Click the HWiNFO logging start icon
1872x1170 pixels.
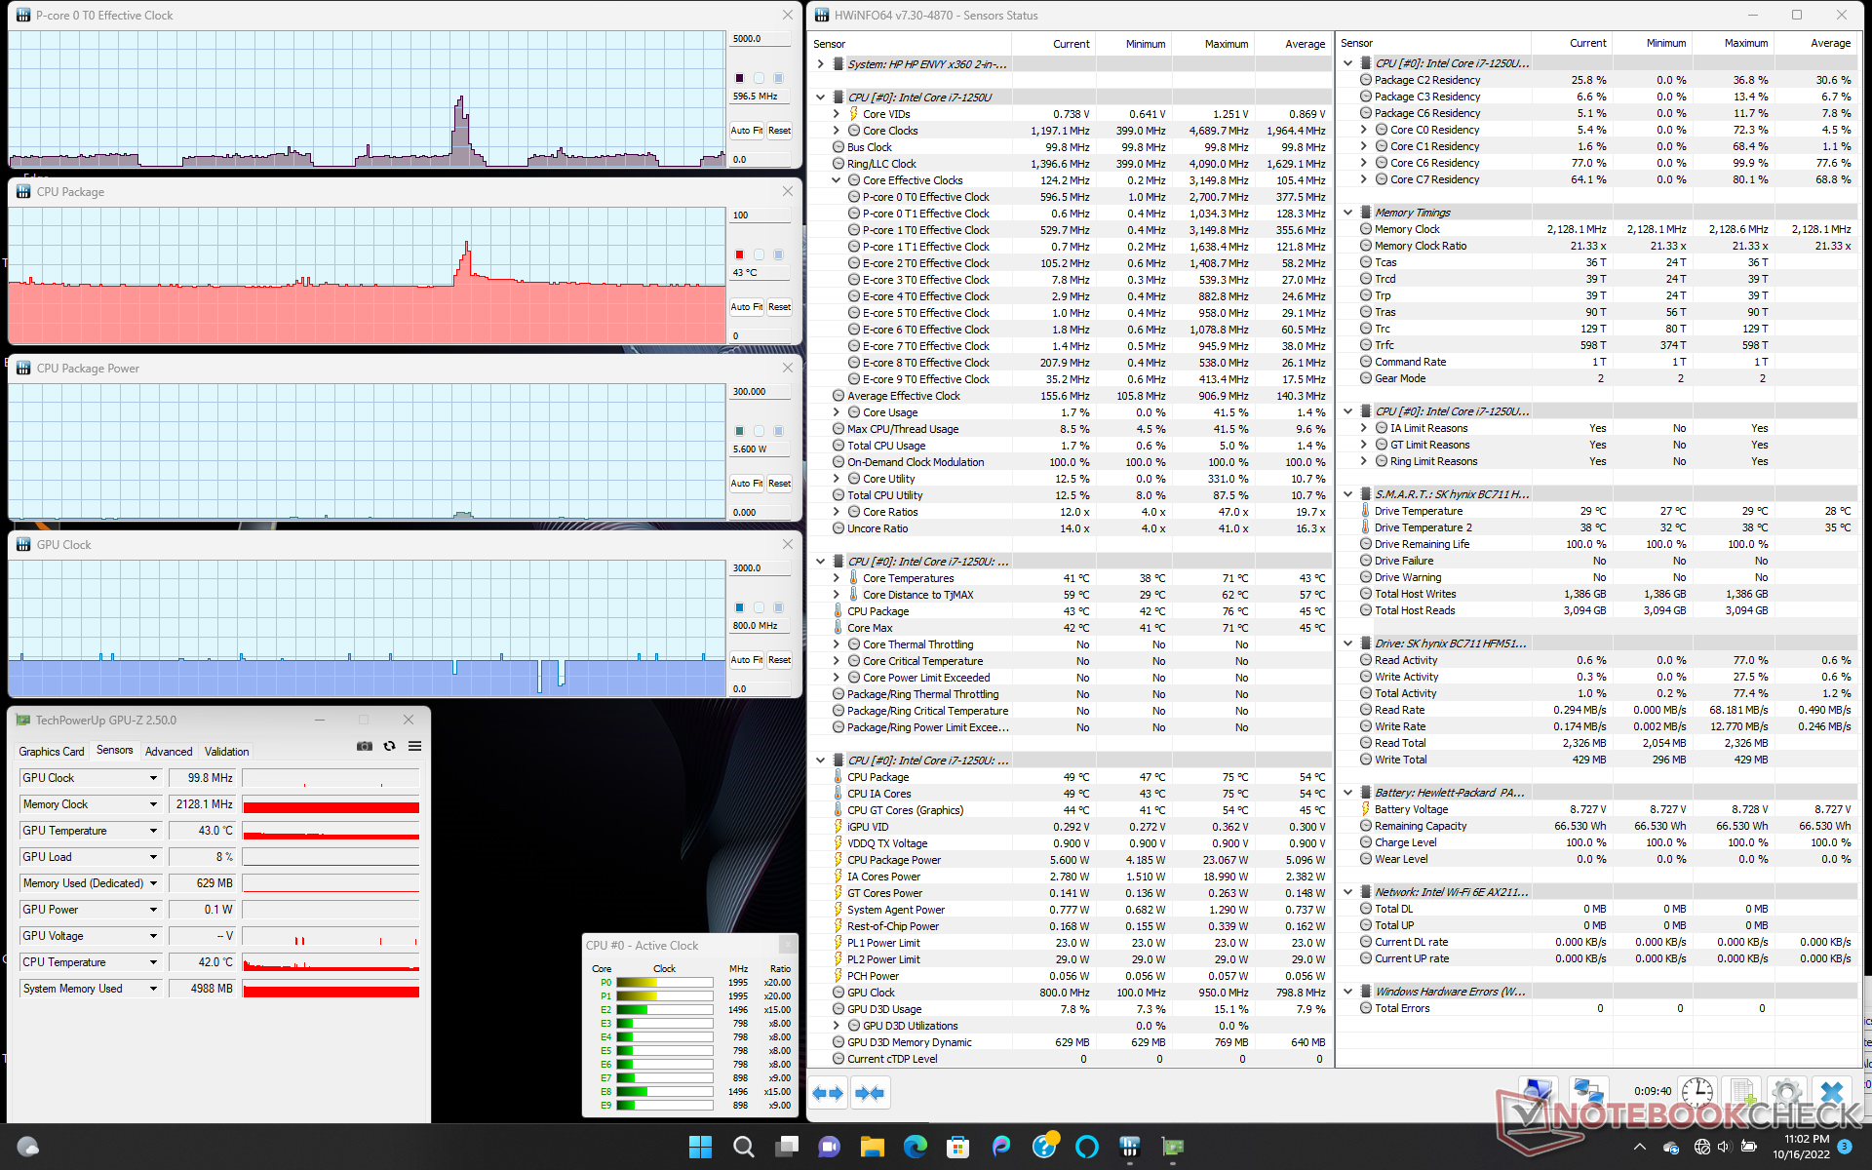[1741, 1092]
